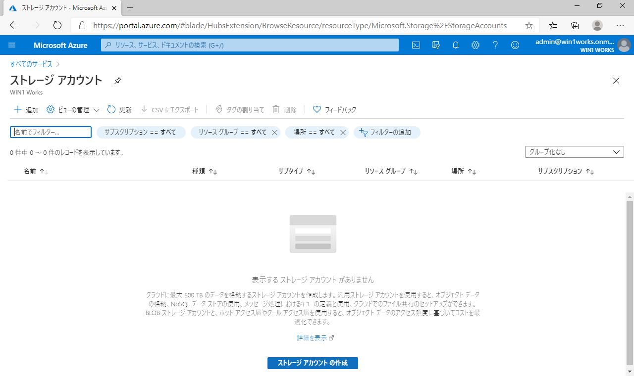
Task: Click フィードバック in the toolbar
Action: (335, 110)
